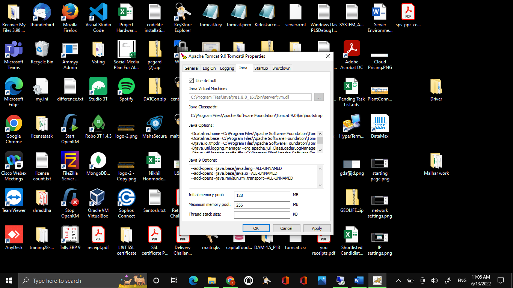Select Tally.ERP 9 desktop icon
Screen dimensions: 513x288
tap(70, 238)
